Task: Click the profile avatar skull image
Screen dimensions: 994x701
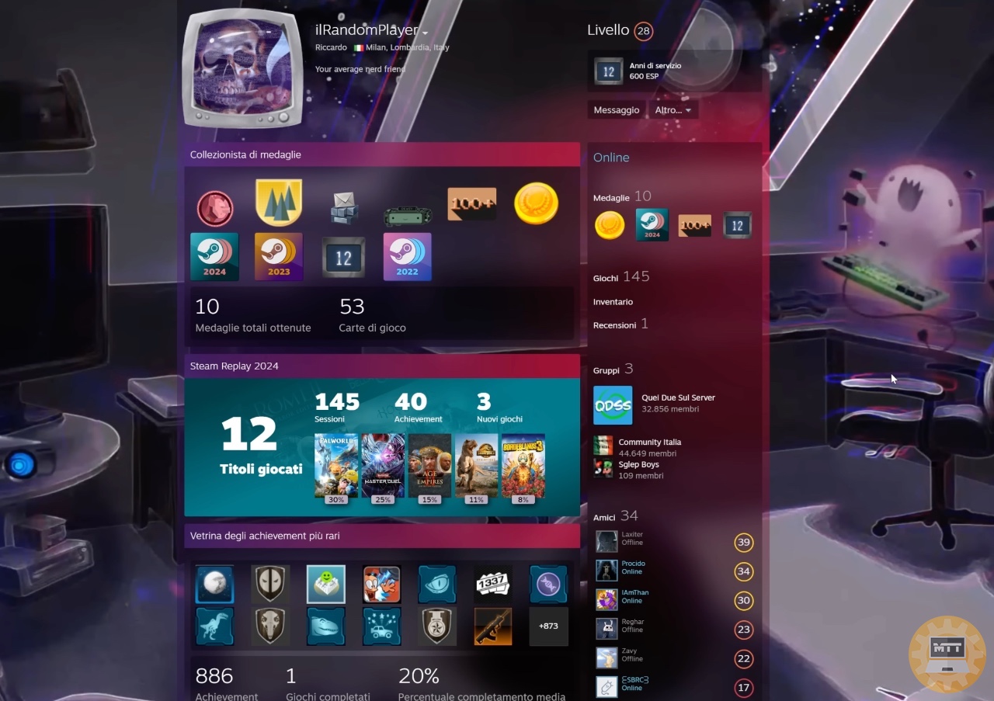Action: (242, 68)
